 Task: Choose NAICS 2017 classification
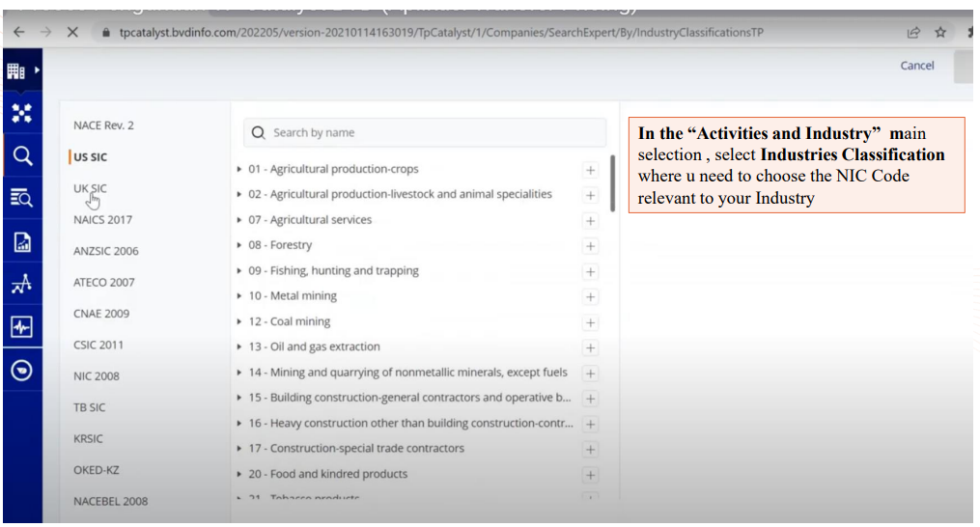pyautogui.click(x=102, y=220)
